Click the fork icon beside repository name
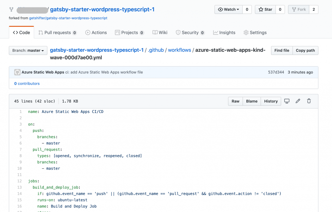 pyautogui.click(x=11, y=9)
